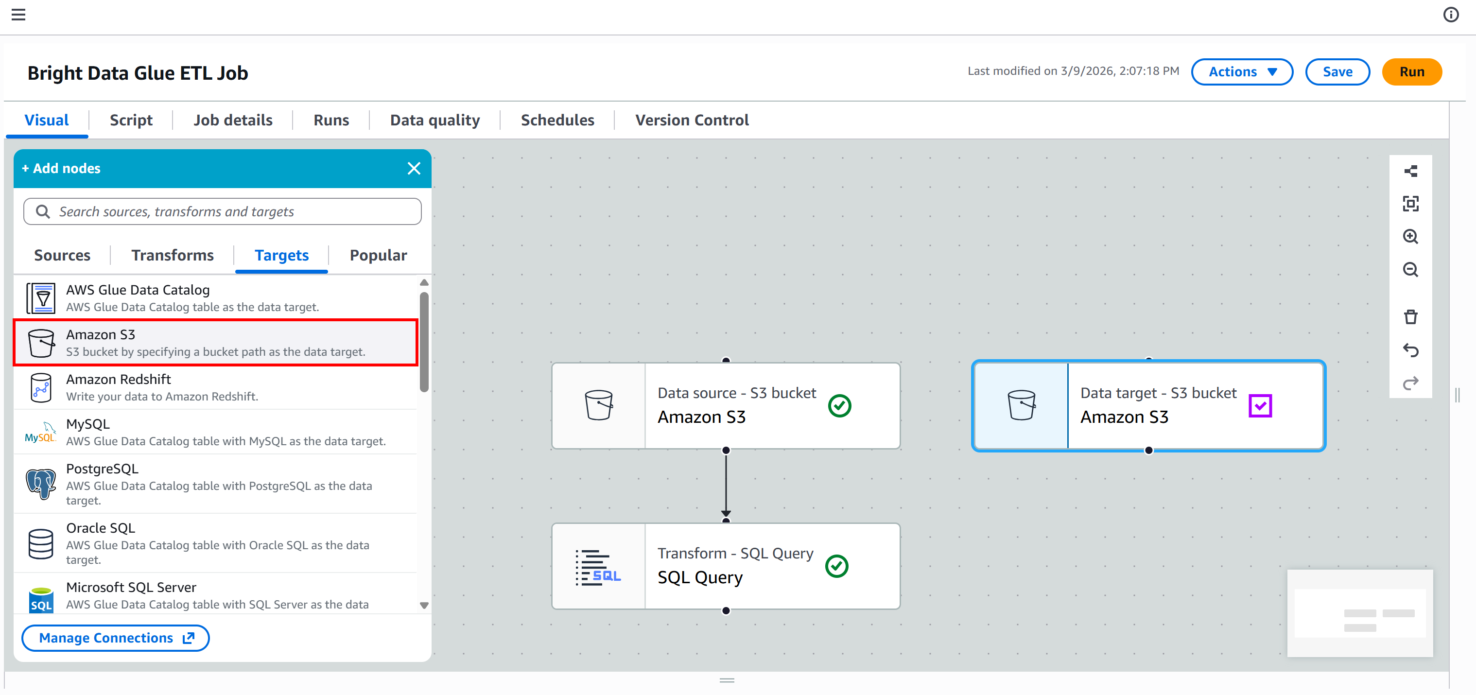Click the redo arrow icon
Screen dimensions: 1476x695
point(1410,383)
